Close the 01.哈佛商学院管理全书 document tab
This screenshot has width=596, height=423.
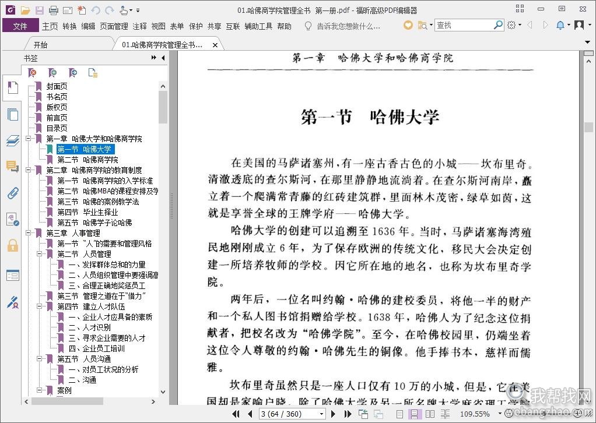coord(215,45)
